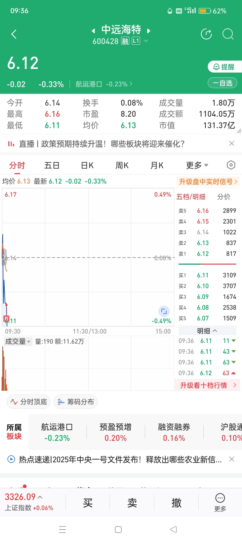Open the bottom 更多 menu icon
242x542 pixels.
click(220, 503)
